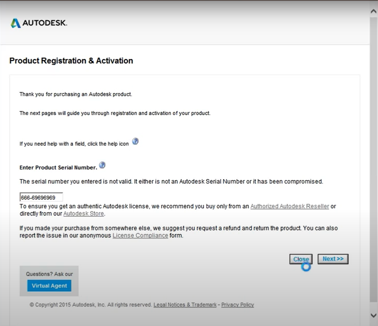Click the scrollbar down arrow
This screenshot has height=326, width=378.
[x=373, y=315]
